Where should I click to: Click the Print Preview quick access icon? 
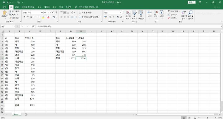(19, 2)
